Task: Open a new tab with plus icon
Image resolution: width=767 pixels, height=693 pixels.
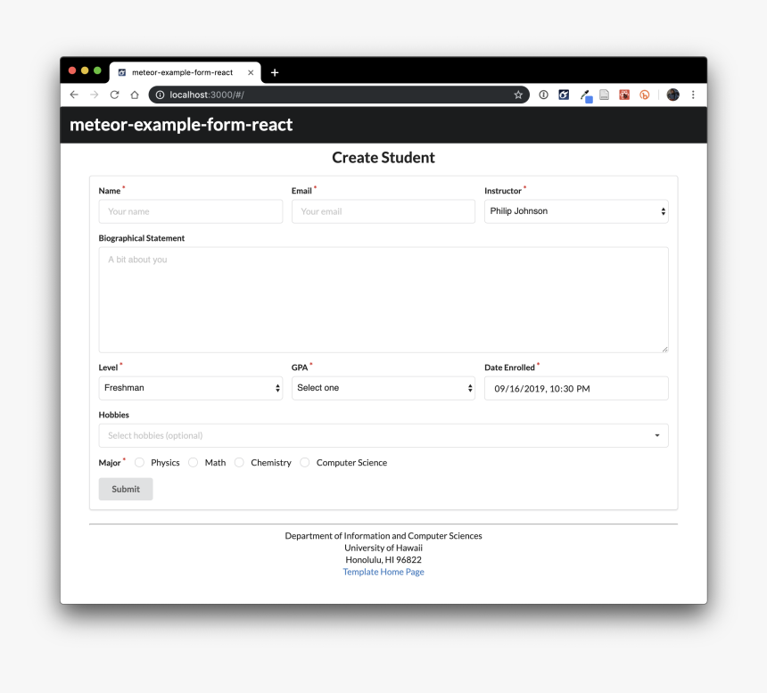Action: pyautogui.click(x=275, y=73)
